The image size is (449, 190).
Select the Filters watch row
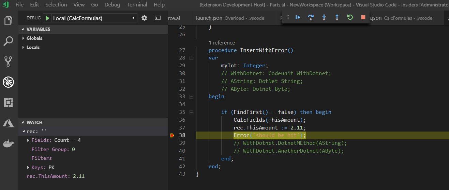tap(93, 158)
